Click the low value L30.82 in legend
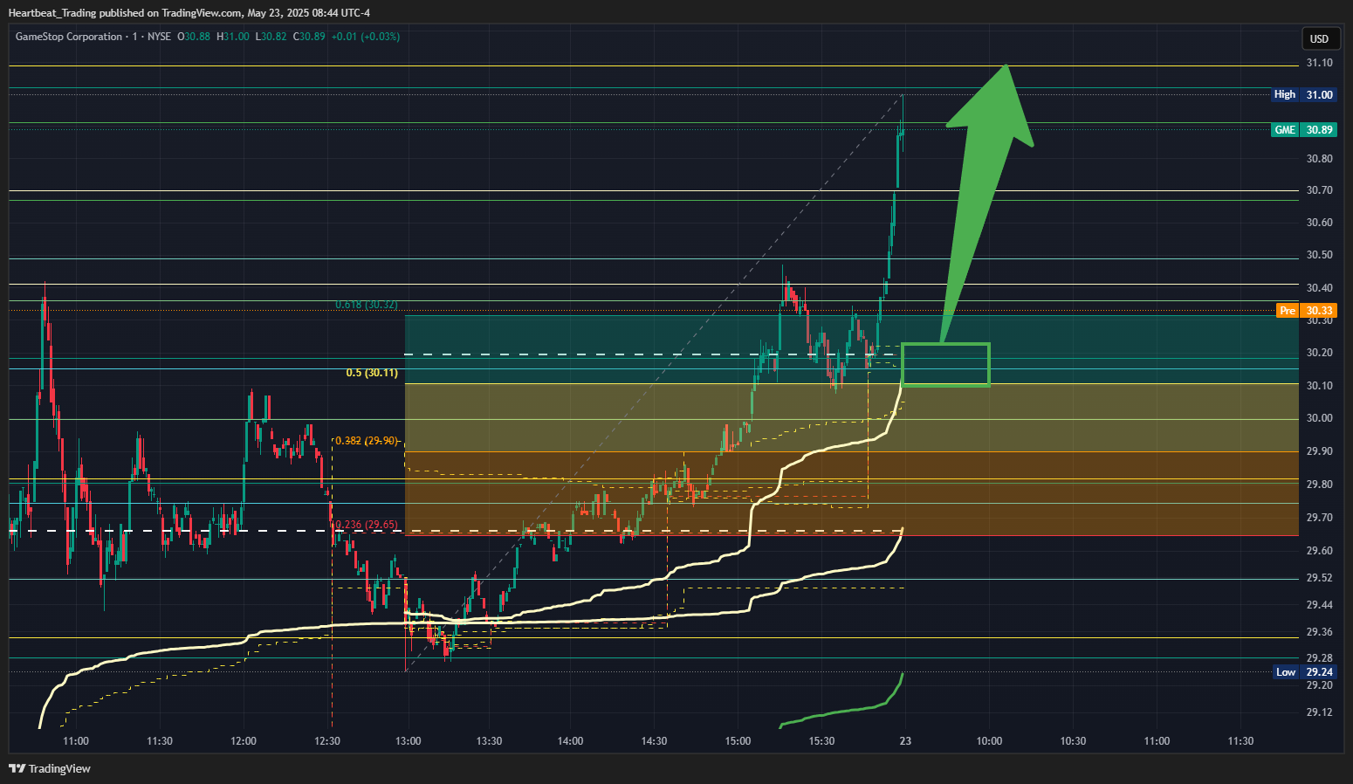1353x784 pixels. [x=271, y=37]
